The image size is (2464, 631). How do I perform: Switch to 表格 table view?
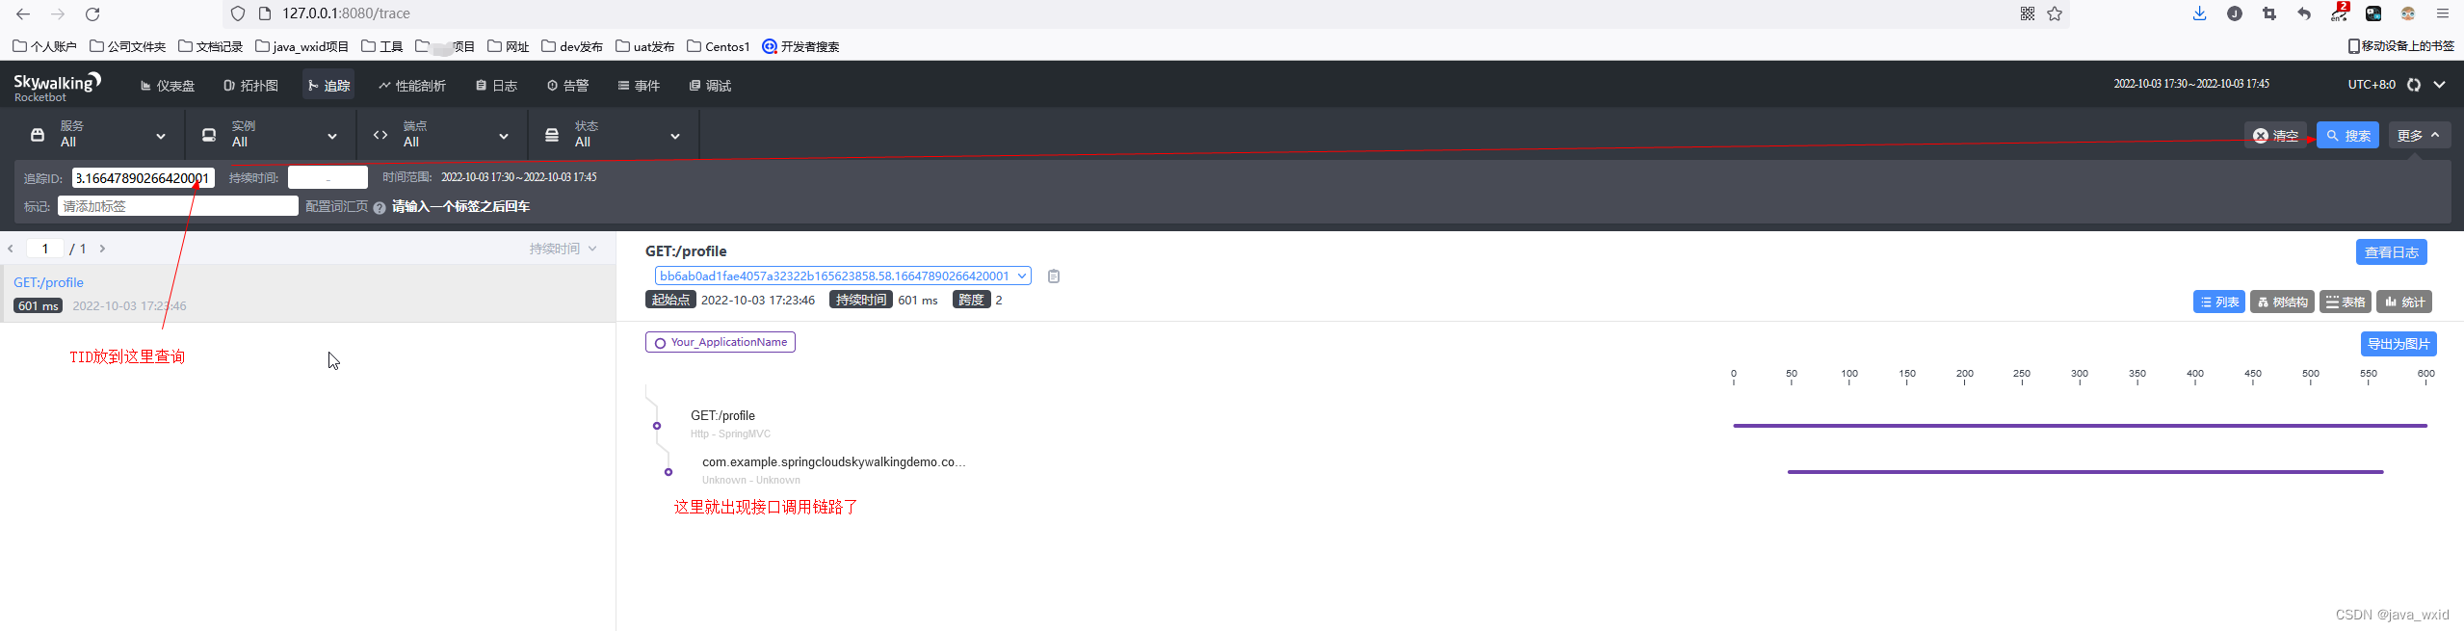pyautogui.click(x=2346, y=302)
